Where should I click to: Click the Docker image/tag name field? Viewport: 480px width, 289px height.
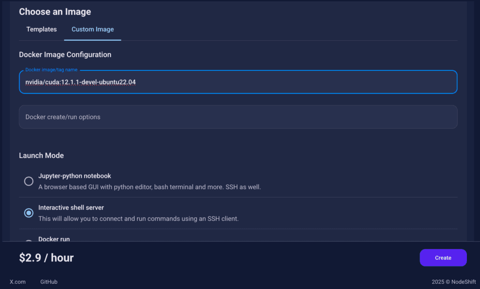pos(238,82)
